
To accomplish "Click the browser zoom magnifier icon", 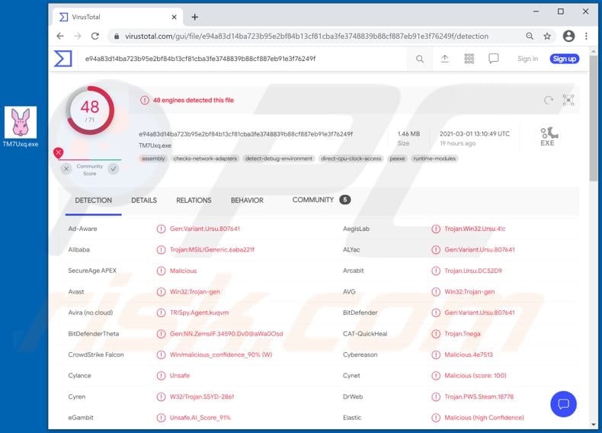I will [530, 36].
